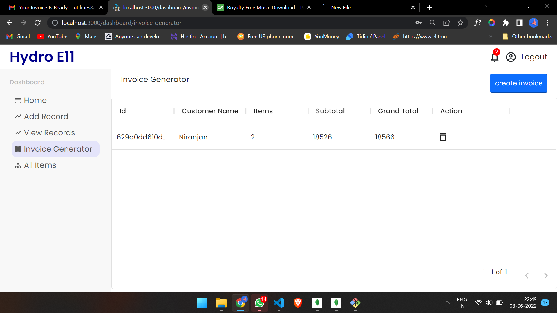
Task: Bookmark this page with the star icon
Action: [460, 23]
